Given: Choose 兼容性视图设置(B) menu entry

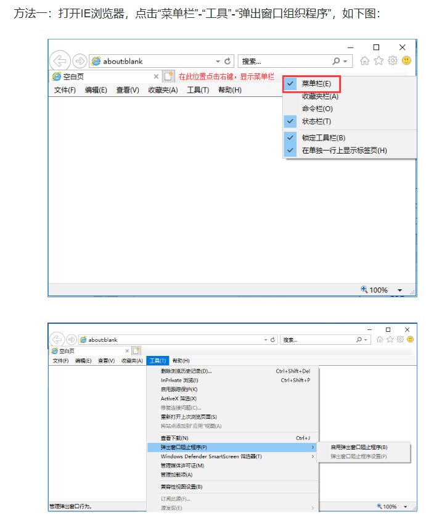Looking at the screenshot, I should pyautogui.click(x=232, y=487).
